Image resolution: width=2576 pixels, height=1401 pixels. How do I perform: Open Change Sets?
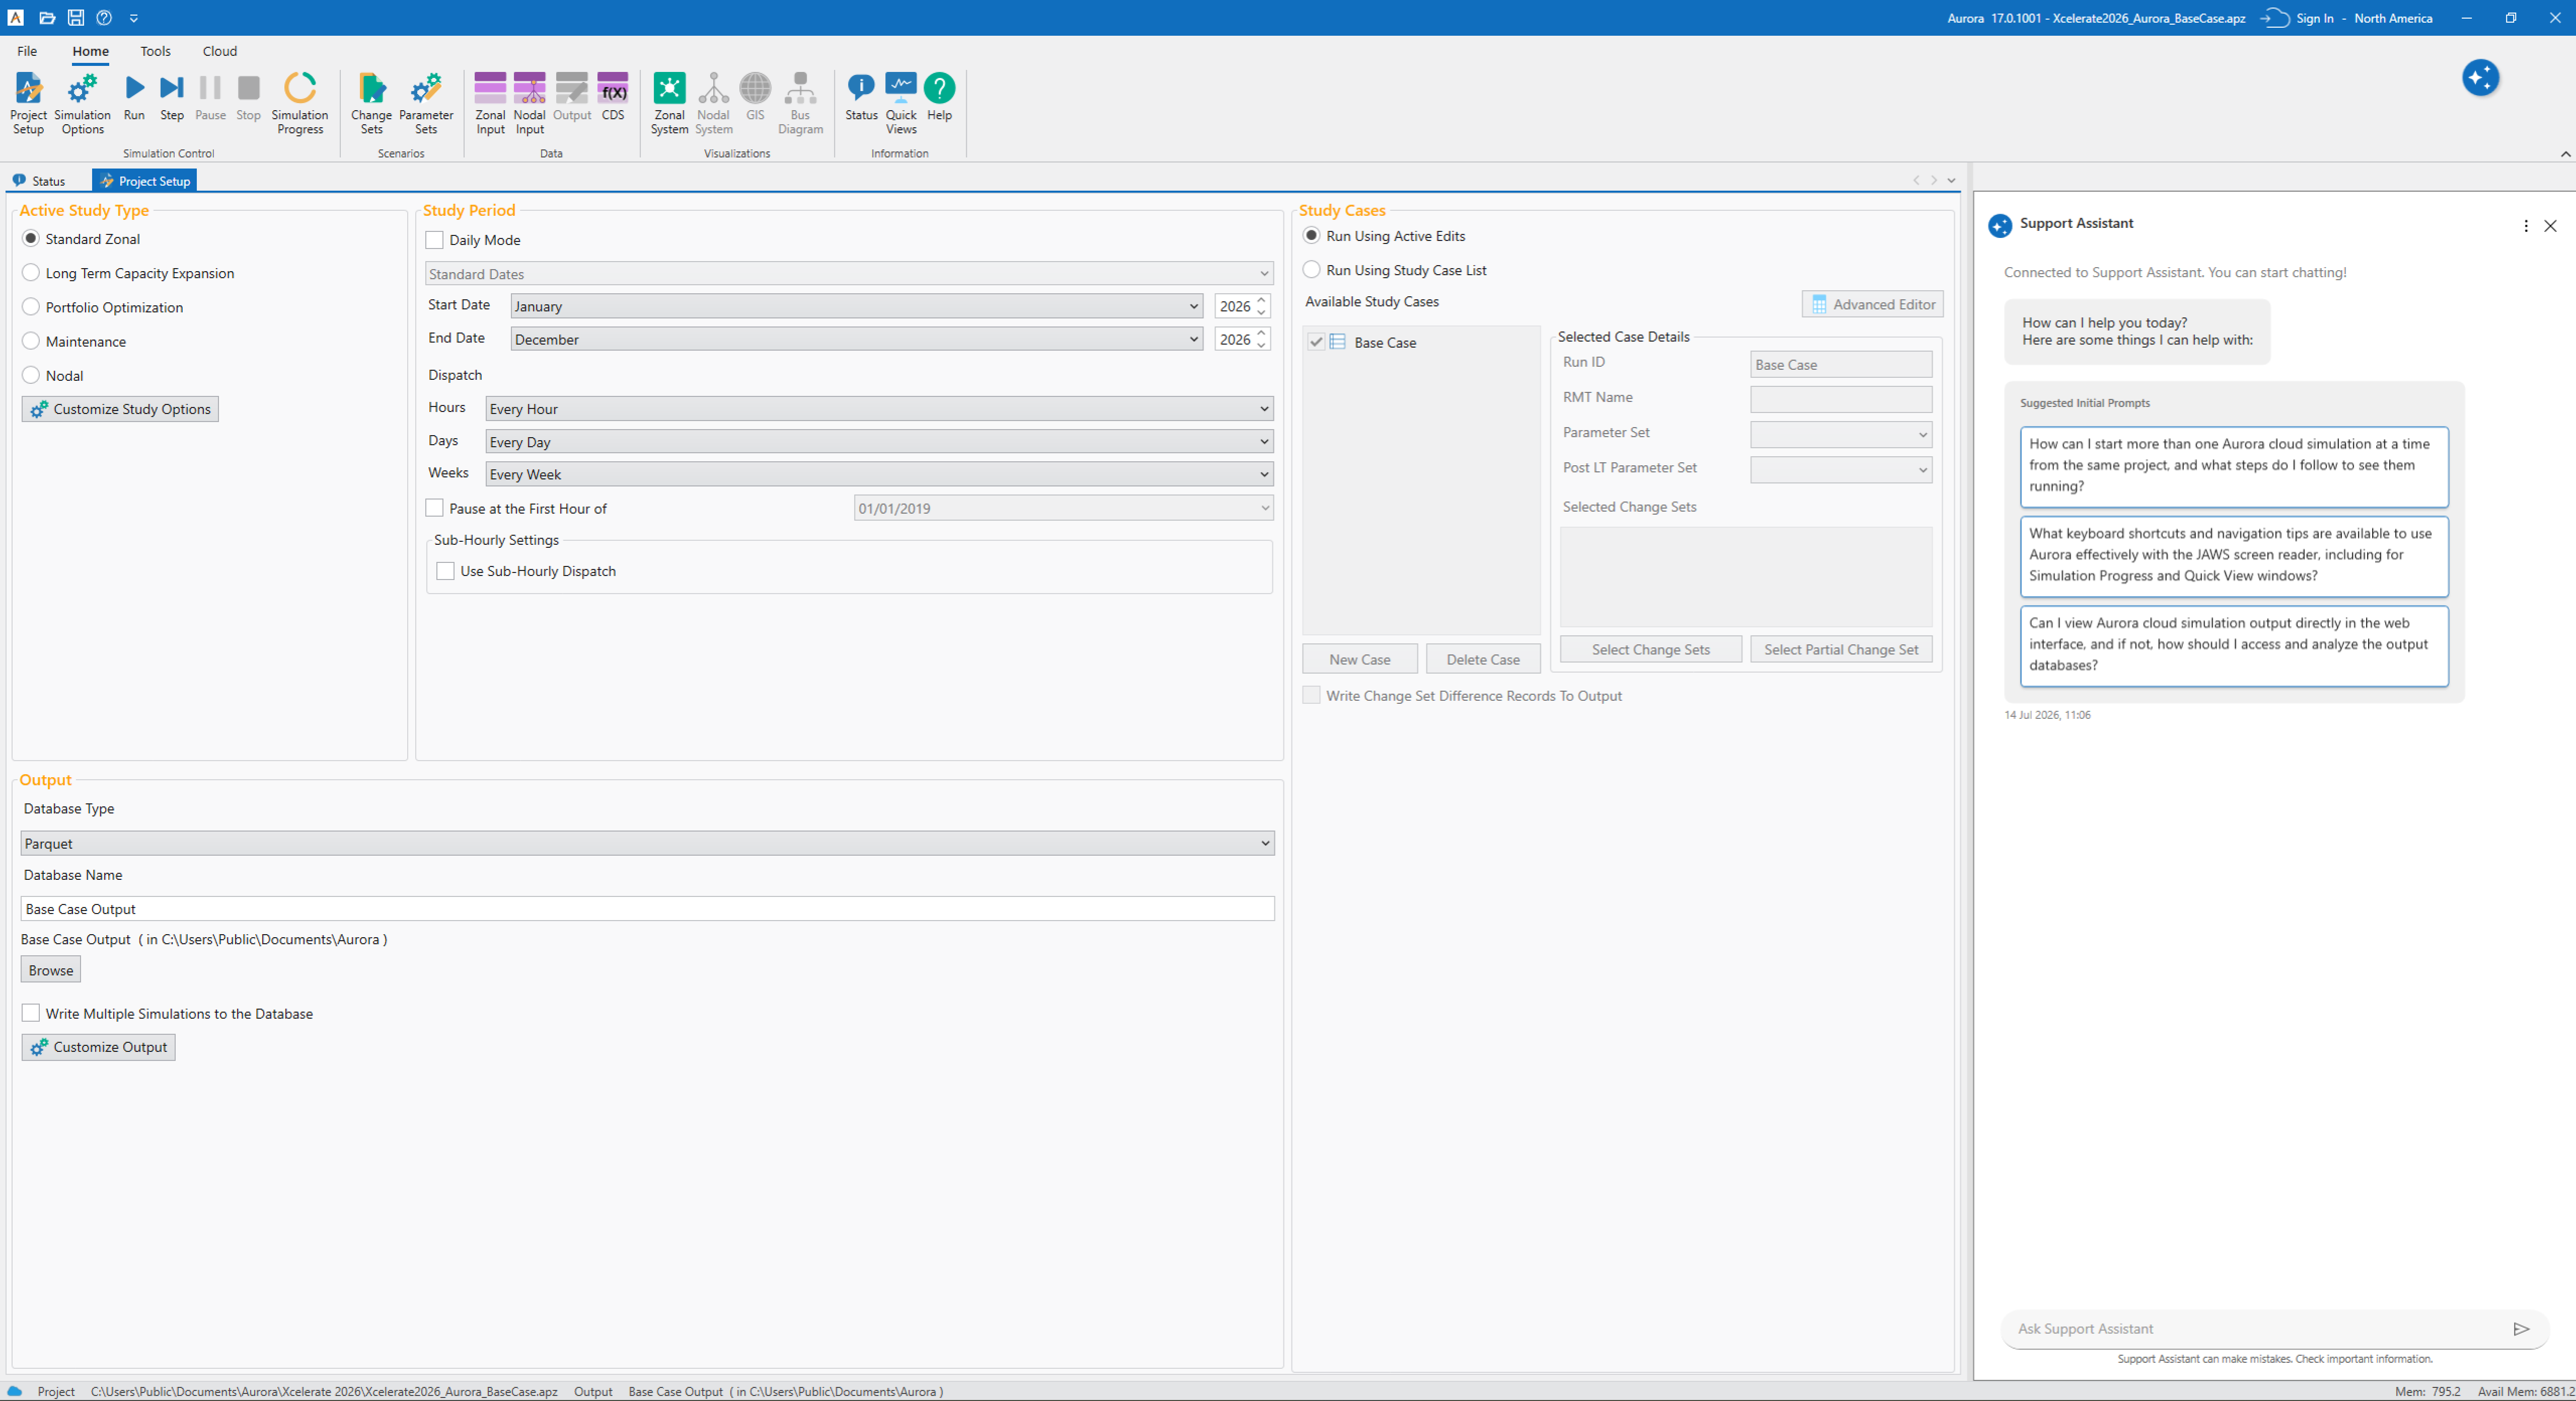(371, 103)
